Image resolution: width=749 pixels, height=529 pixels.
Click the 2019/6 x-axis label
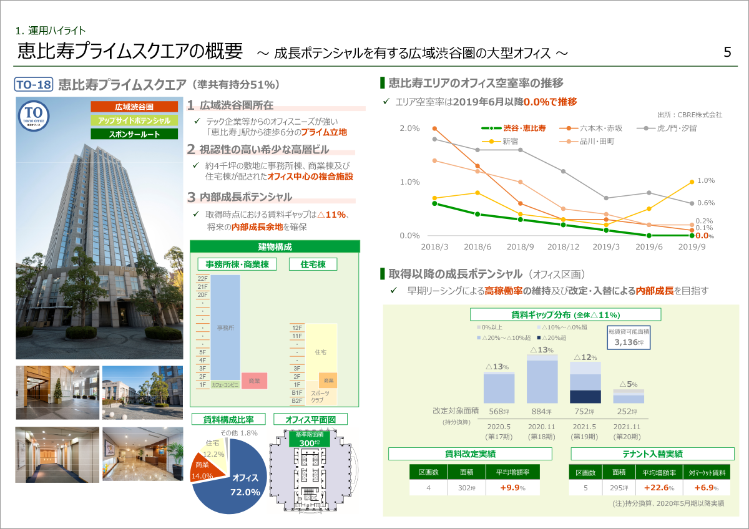point(649,247)
